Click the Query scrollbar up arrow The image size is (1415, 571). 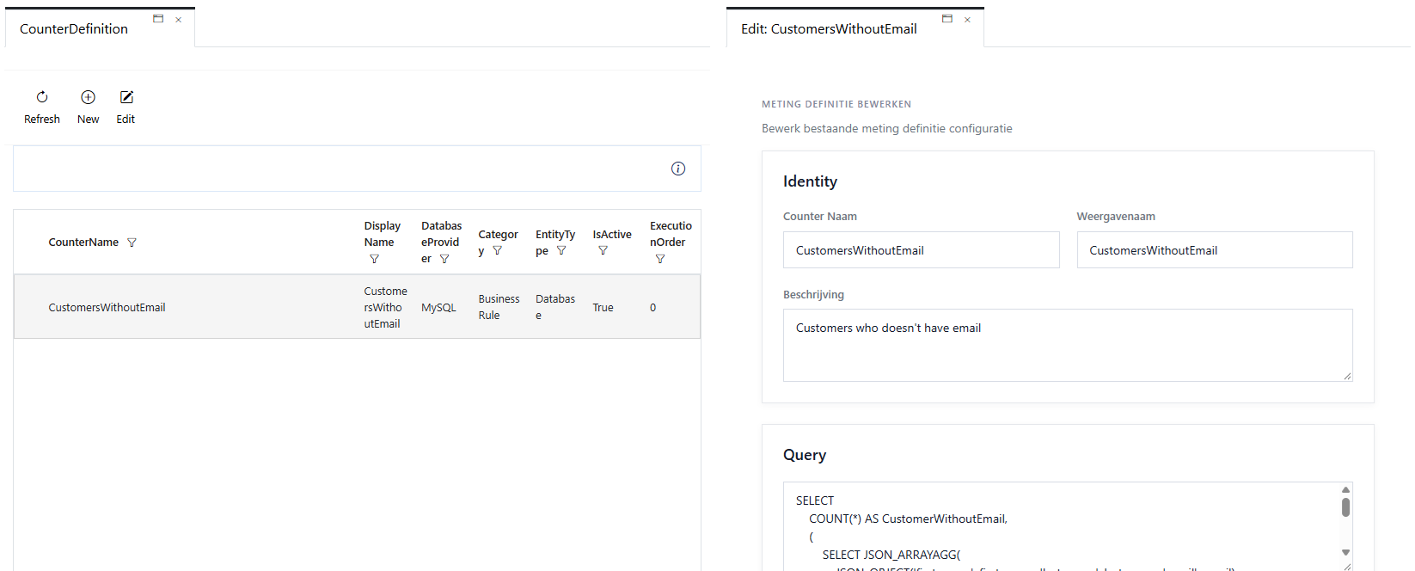(1346, 489)
